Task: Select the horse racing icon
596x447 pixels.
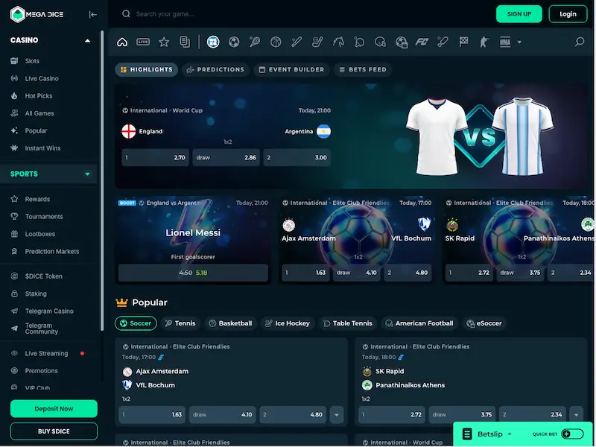Action: pyautogui.click(x=338, y=42)
